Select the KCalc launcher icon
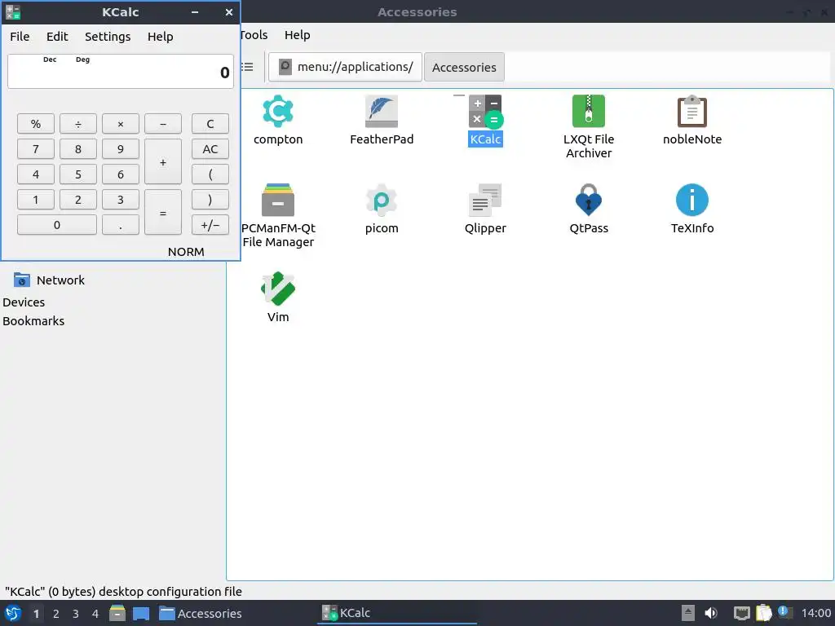Image resolution: width=835 pixels, height=626 pixels. 485,111
